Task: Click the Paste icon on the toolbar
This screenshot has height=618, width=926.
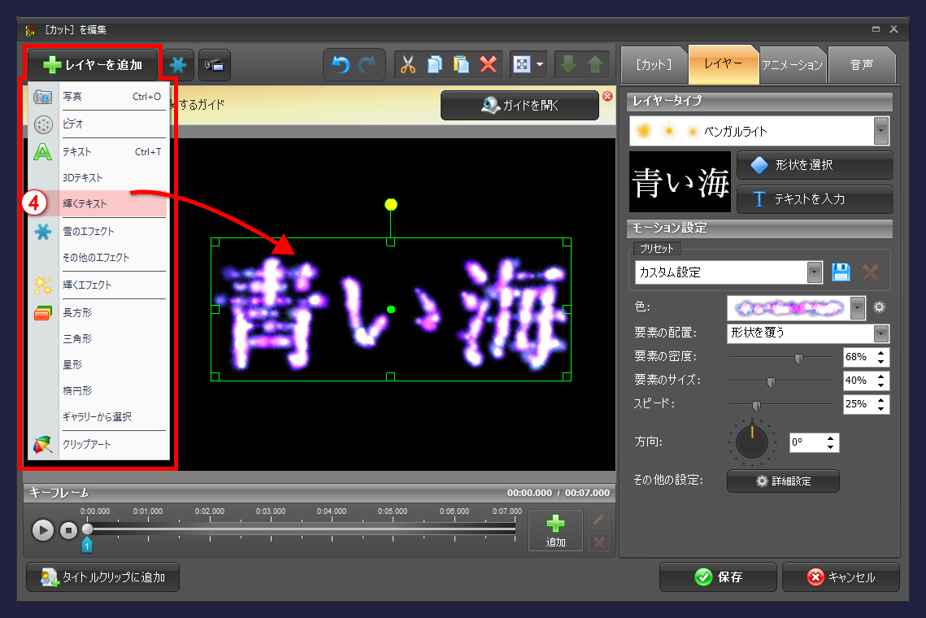Action: tap(461, 65)
